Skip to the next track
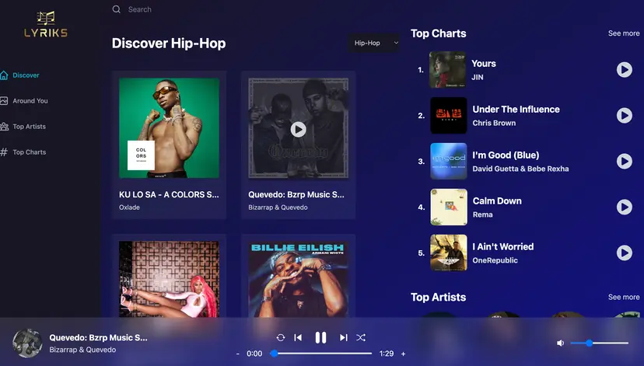 pyautogui.click(x=343, y=337)
